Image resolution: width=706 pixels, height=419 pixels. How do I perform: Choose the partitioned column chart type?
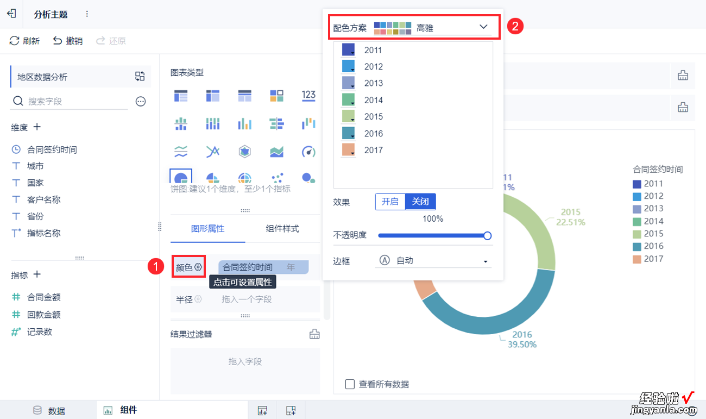click(x=181, y=124)
